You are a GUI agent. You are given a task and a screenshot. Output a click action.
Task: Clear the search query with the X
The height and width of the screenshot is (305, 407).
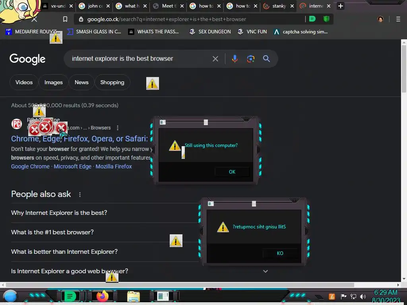point(215,59)
